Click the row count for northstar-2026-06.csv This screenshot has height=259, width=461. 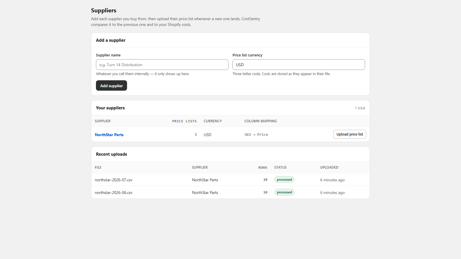tap(265, 192)
